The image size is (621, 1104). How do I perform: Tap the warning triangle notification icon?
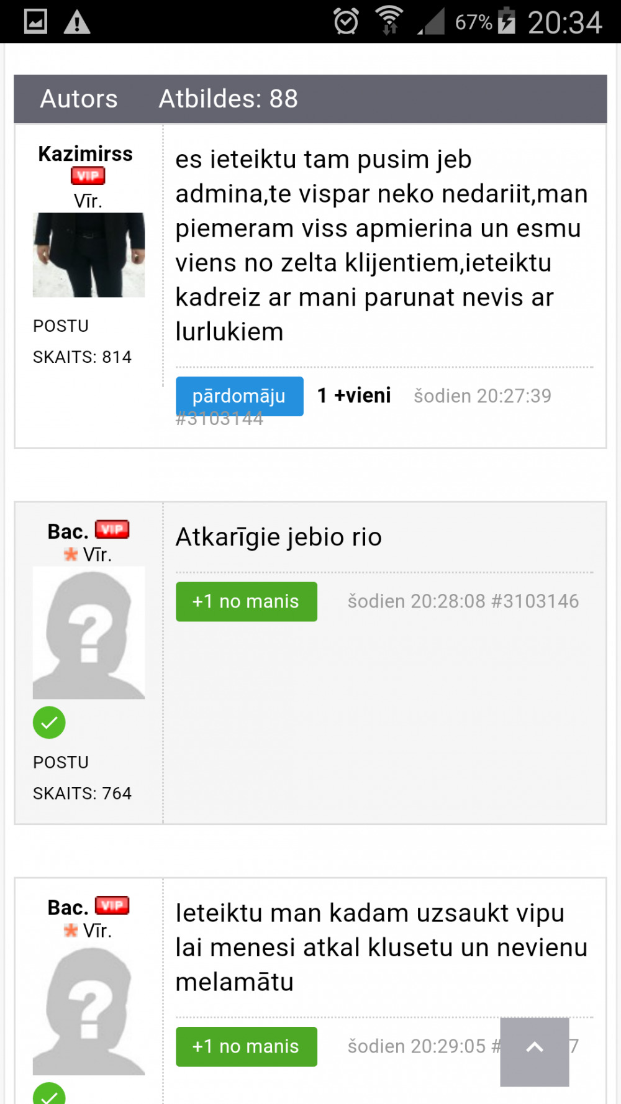click(x=77, y=23)
